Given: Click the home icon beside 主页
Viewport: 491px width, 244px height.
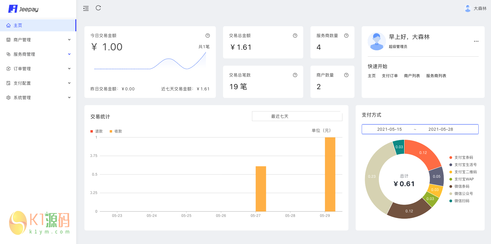Looking at the screenshot, I should tap(8, 26).
